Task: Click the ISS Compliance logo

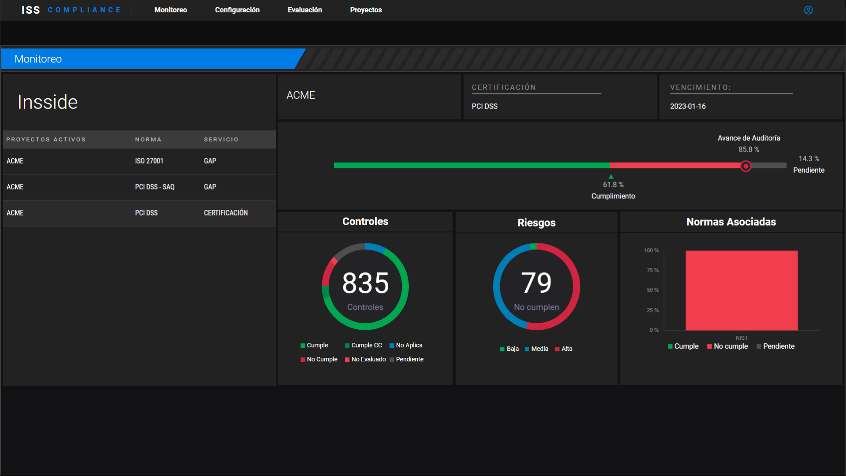Action: pos(71,10)
